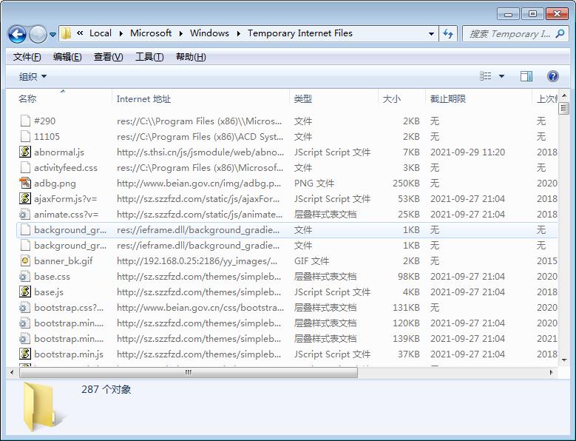Click the horizontal scrollbar left arrow
Viewport: 576px width, 441px height.
click(12, 373)
